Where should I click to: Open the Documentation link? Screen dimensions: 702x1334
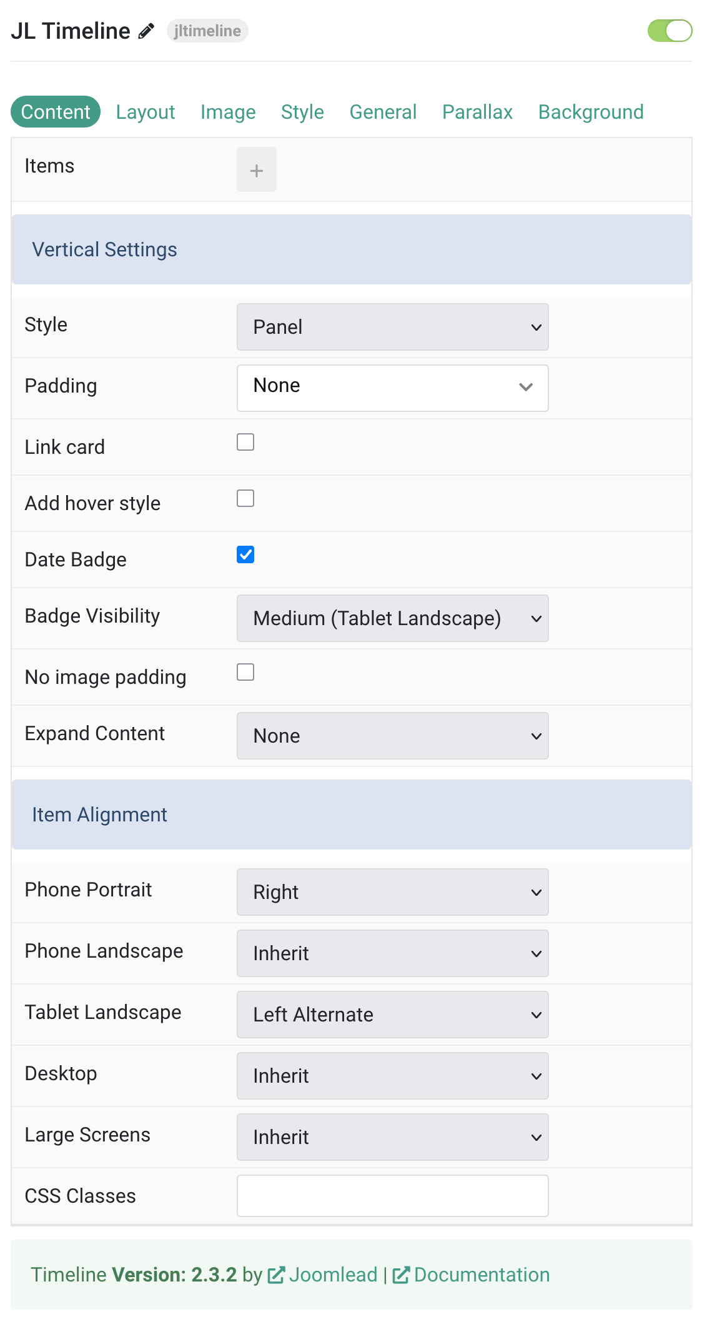(x=482, y=1275)
